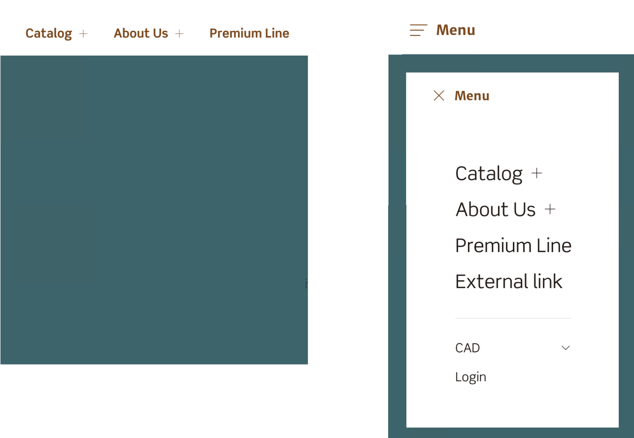Click the brown Menu label next to the hamburger
This screenshot has width=634, height=438.
[455, 30]
